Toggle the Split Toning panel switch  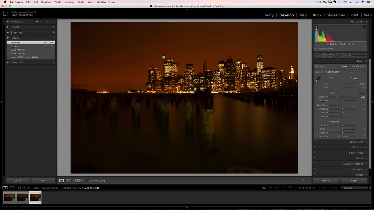click(x=314, y=152)
